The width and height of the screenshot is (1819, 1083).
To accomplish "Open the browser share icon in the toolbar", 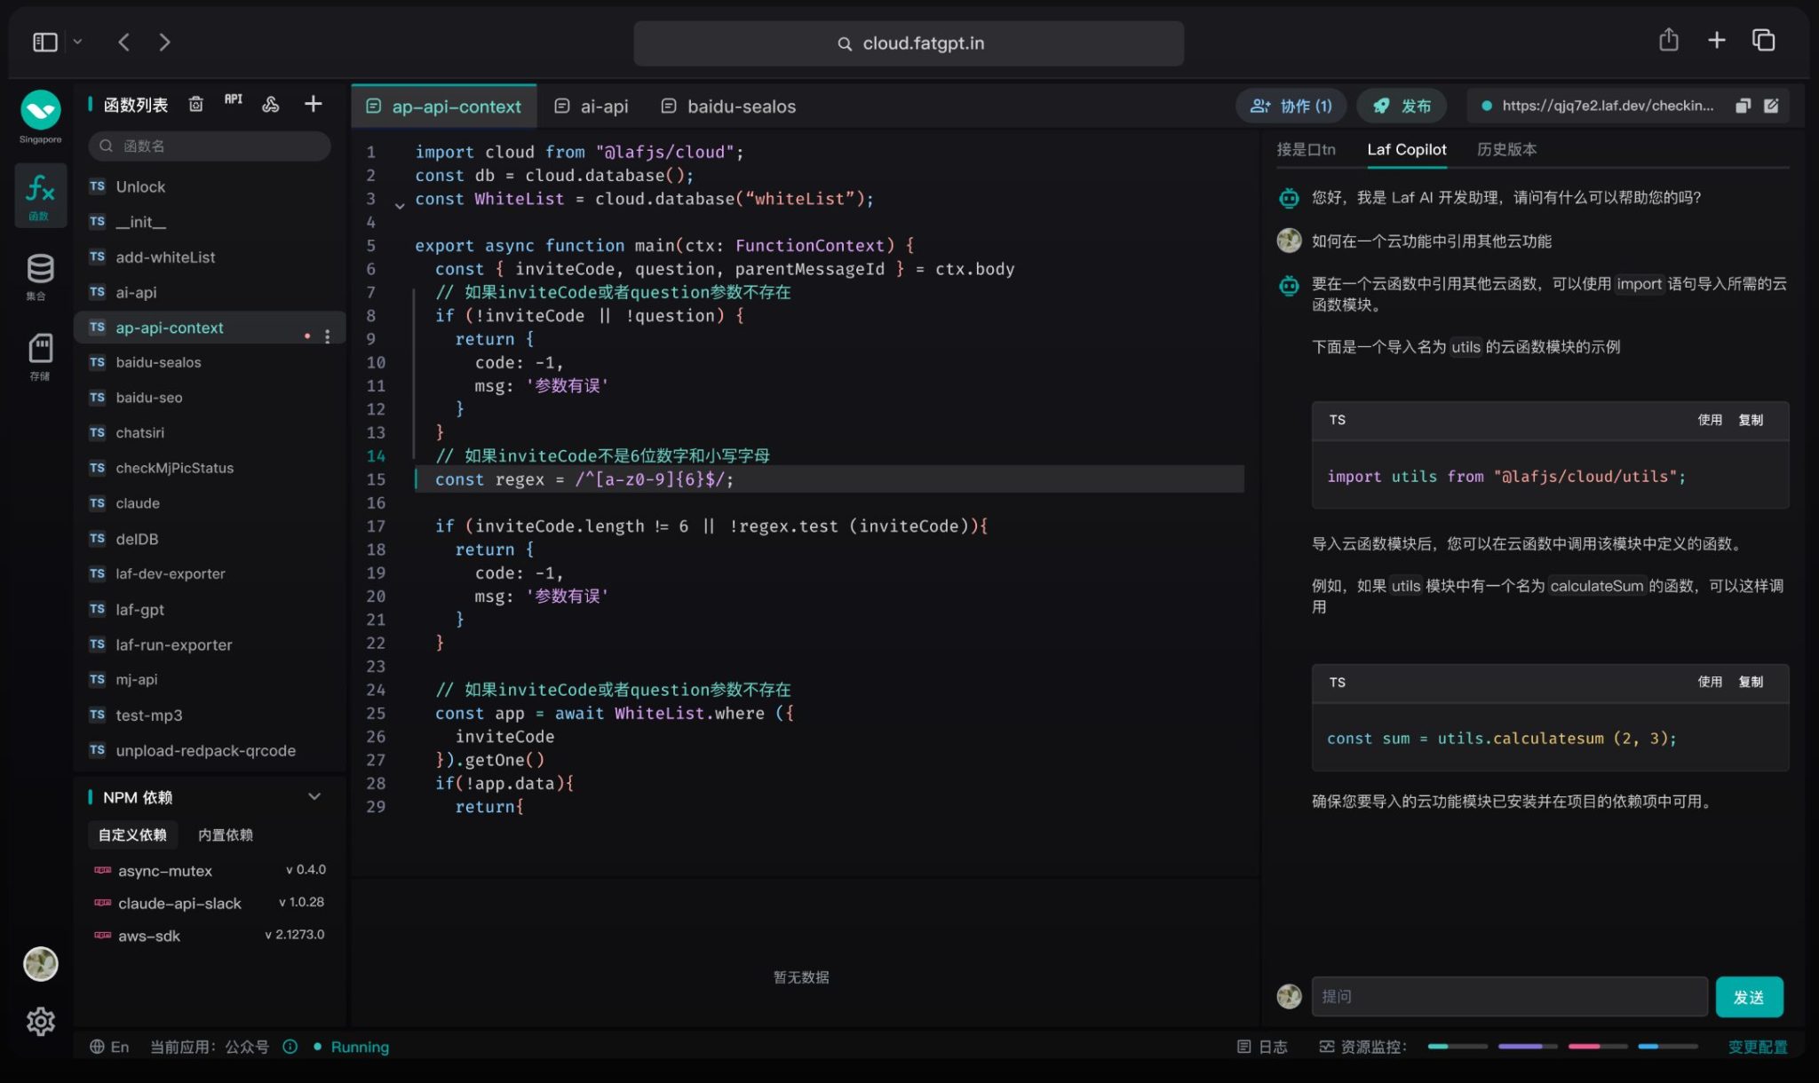I will (x=1669, y=40).
